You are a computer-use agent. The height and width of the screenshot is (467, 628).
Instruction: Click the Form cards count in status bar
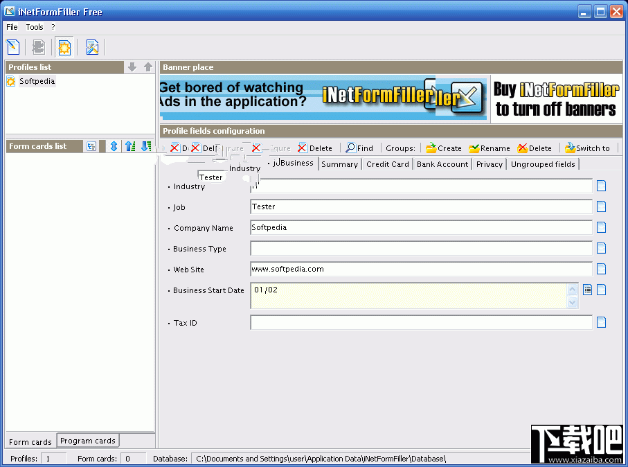133,459
